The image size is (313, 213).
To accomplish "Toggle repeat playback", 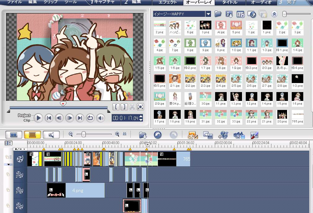I will pyautogui.click(x=90, y=118).
